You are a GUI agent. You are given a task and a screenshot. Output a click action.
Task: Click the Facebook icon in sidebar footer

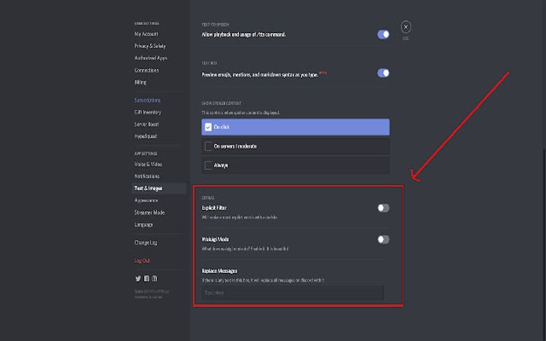point(146,278)
